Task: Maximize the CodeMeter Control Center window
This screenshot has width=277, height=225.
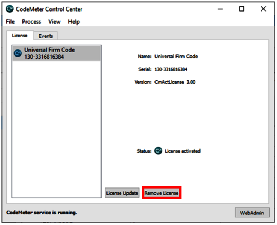Action: pyautogui.click(x=242, y=9)
